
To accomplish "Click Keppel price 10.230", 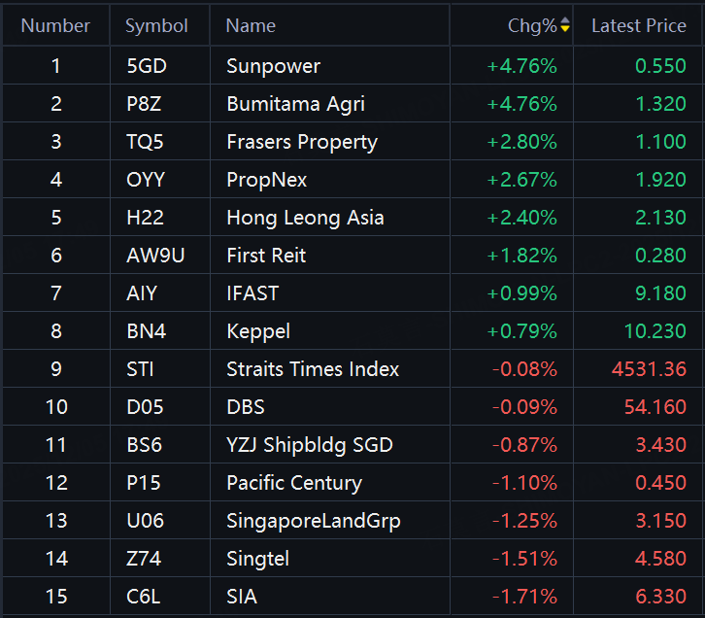I will pos(655,331).
